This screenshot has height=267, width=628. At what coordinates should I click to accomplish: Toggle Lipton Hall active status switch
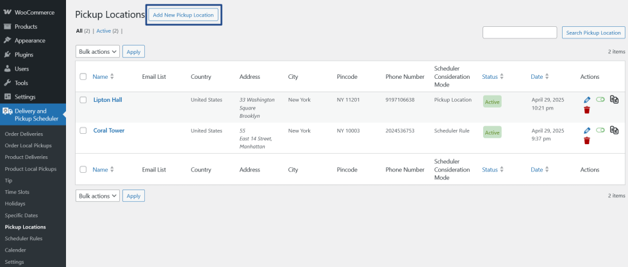[x=600, y=99]
